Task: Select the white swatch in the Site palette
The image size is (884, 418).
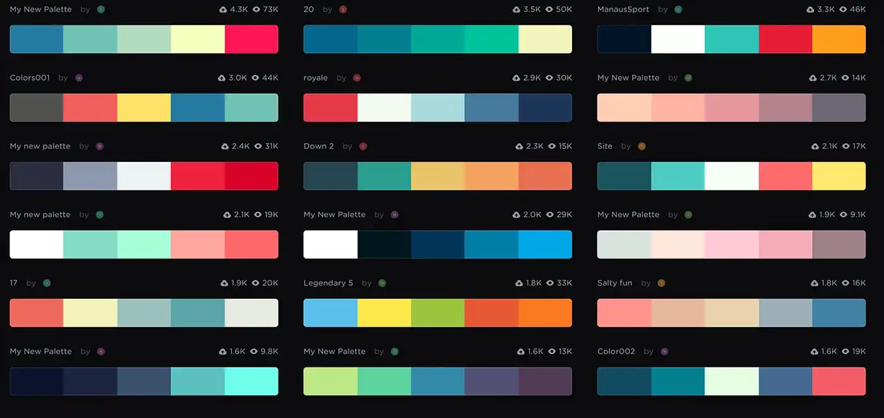Action: coord(731,176)
